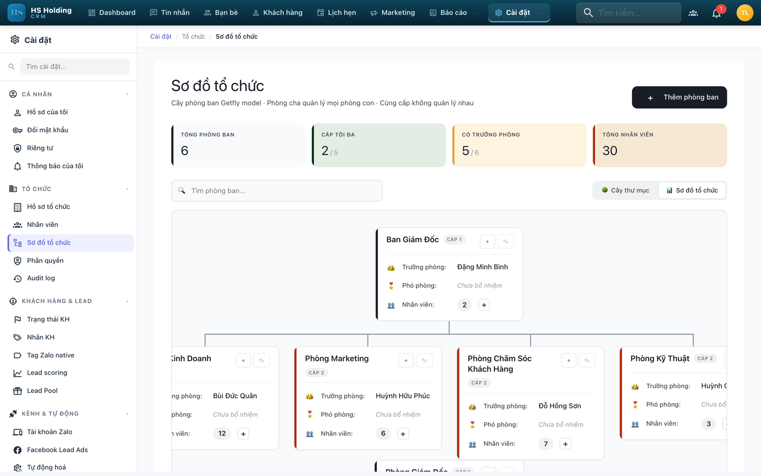761x476 pixels.
Task: Click the TL user avatar
Action: [744, 13]
